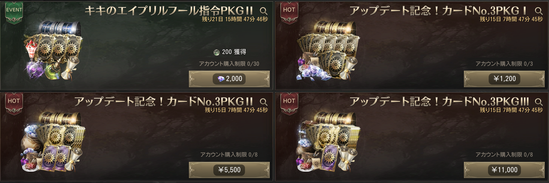Click the アカウント購入制限 0/30 label

click(x=229, y=64)
